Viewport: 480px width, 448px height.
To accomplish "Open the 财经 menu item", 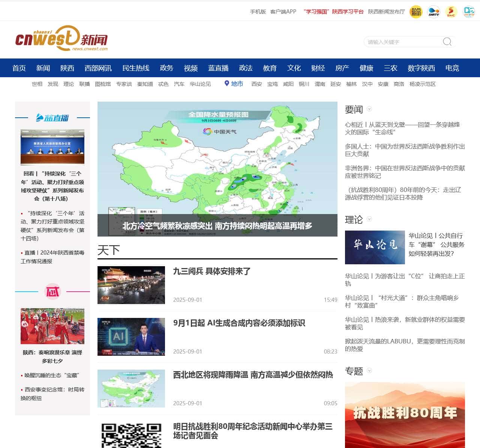I will point(318,68).
